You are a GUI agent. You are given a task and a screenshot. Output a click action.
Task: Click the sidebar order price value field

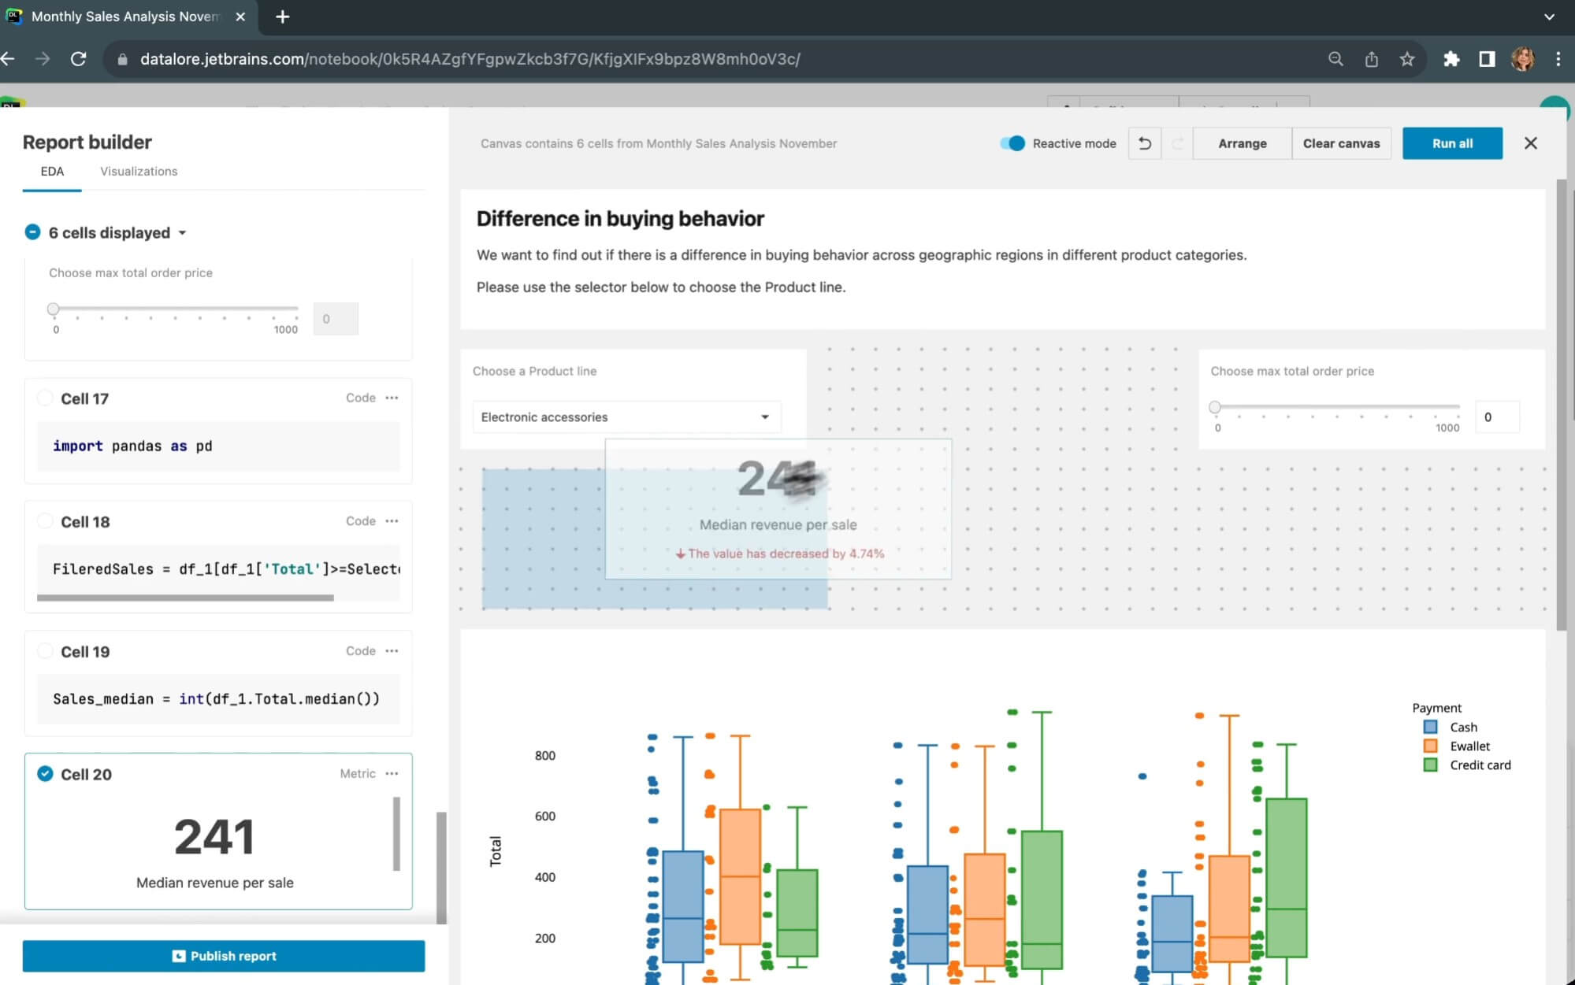336,318
